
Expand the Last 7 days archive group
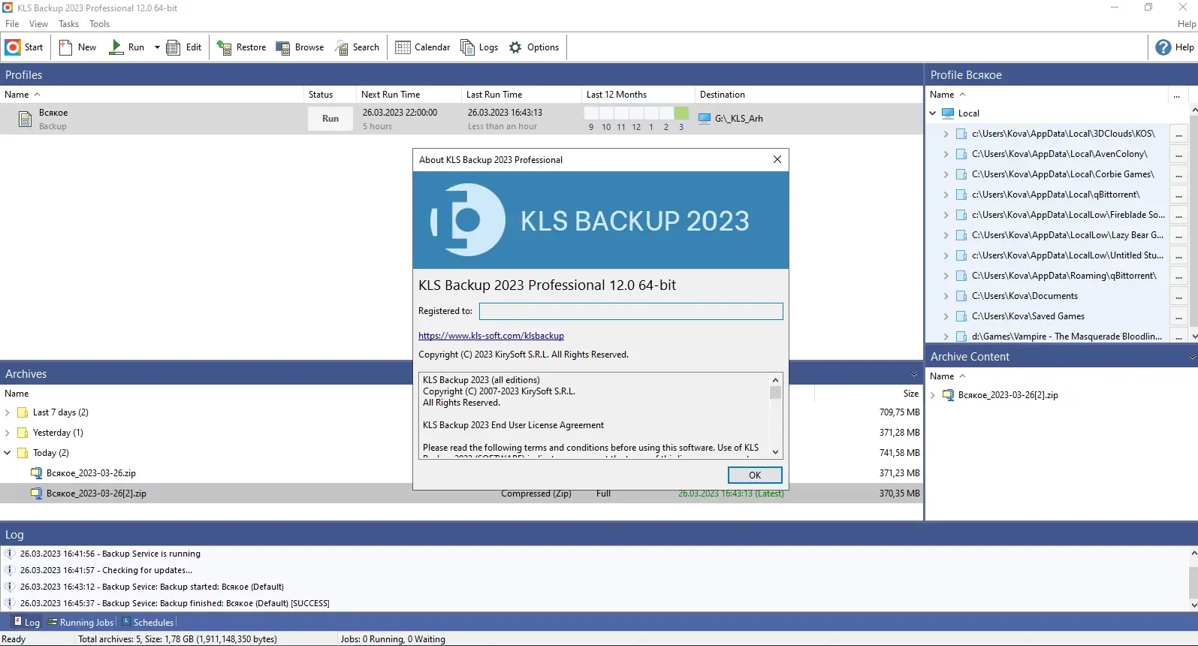pos(8,412)
